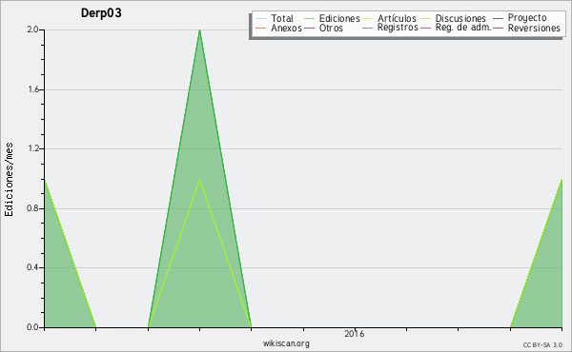Click the Anexos orange line swatch
The image size is (572, 352).
pos(261,28)
